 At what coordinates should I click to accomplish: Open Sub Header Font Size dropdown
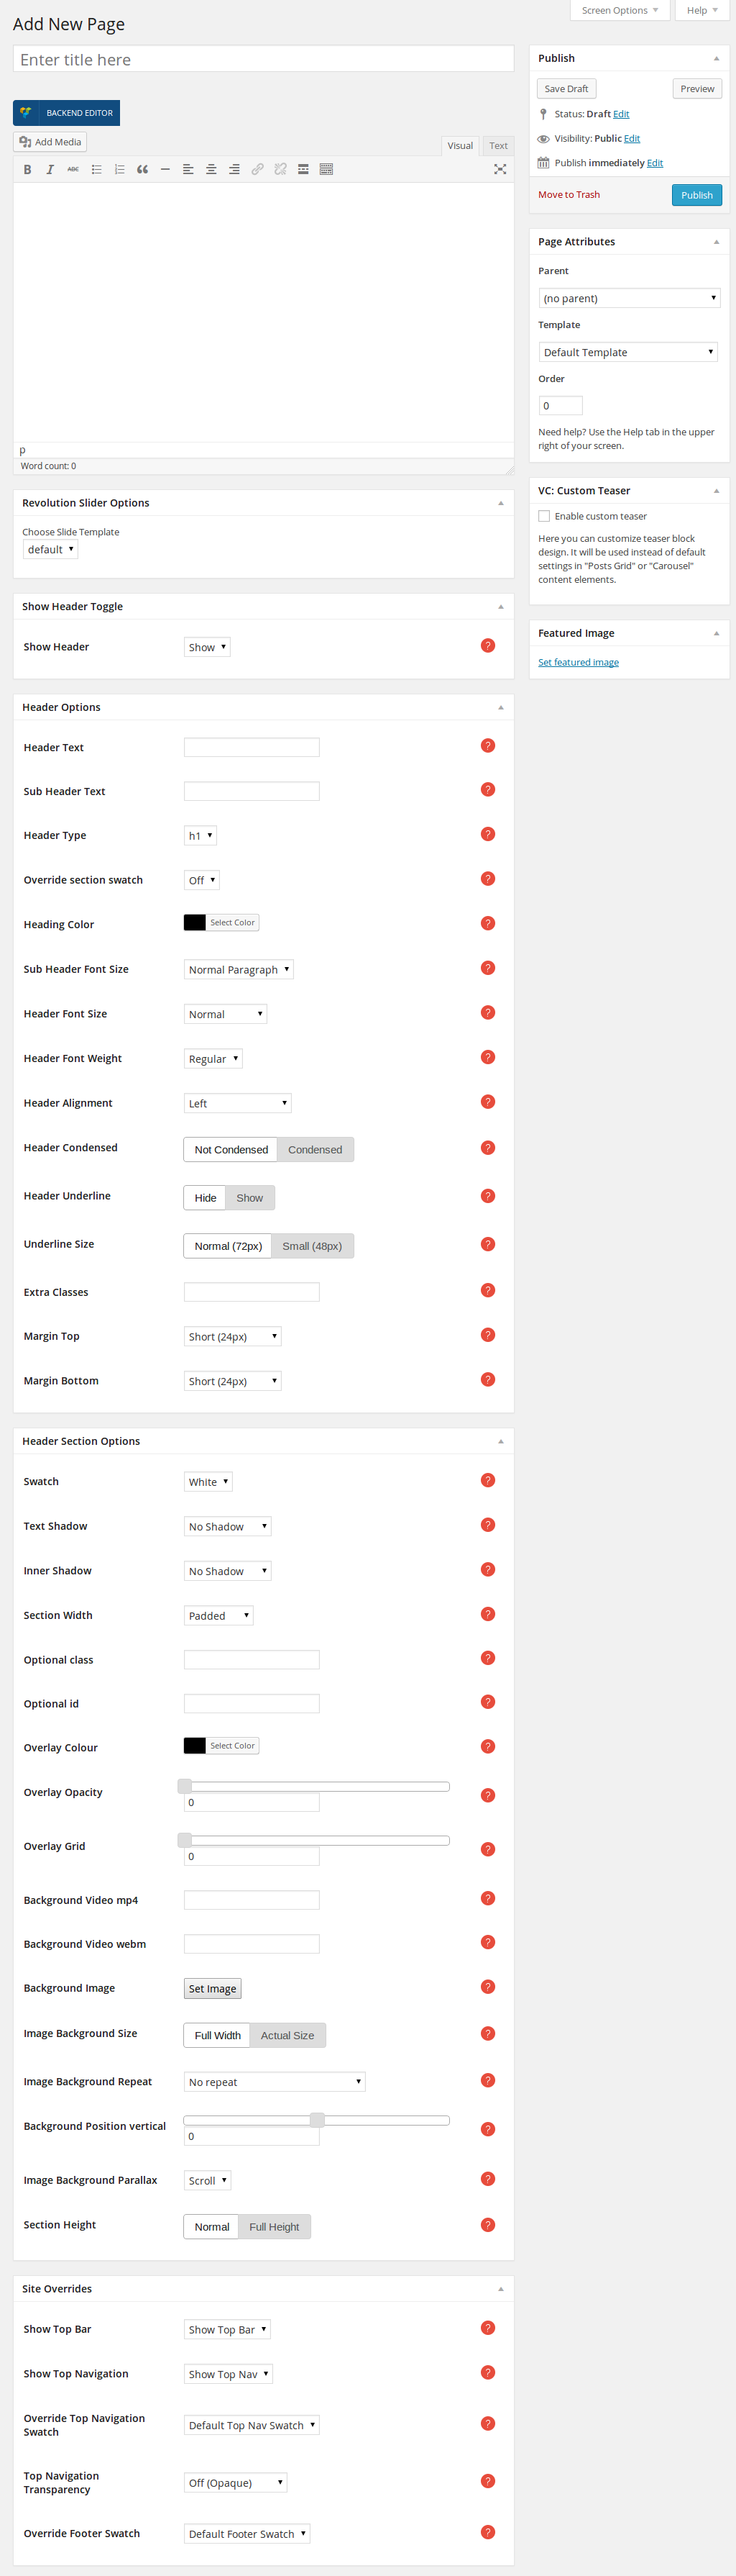pyautogui.click(x=239, y=969)
